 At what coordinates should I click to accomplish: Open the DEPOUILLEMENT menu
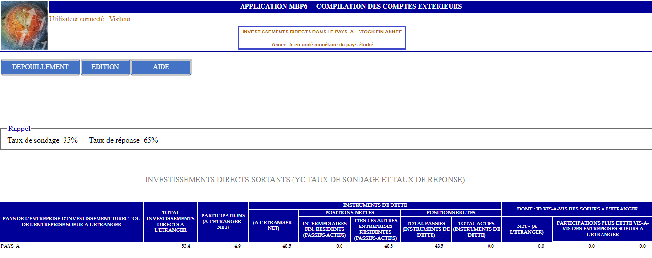(40, 67)
